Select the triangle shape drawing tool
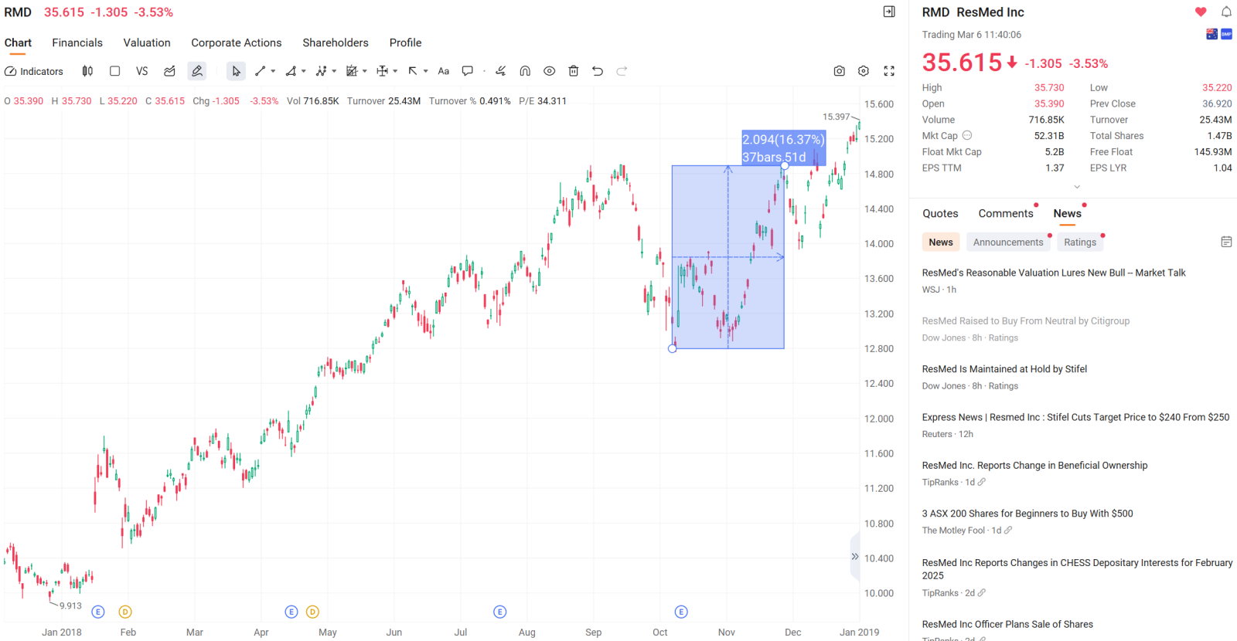The image size is (1237, 641). click(291, 71)
